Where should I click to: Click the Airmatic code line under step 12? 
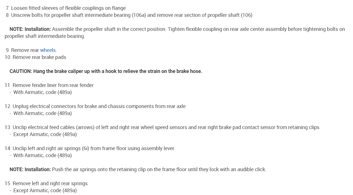click(42, 113)
